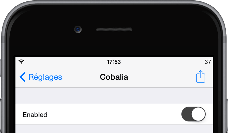Click the front camera lens

coord(78,29)
